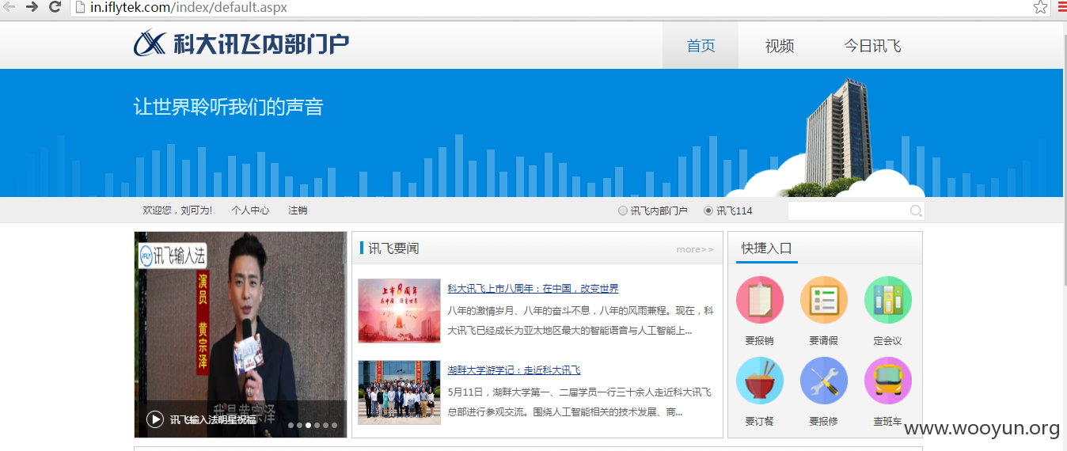Select the first carousel dot indicator

point(290,426)
